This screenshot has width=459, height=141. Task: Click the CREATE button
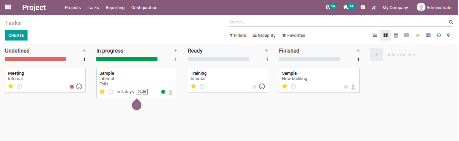click(x=16, y=35)
